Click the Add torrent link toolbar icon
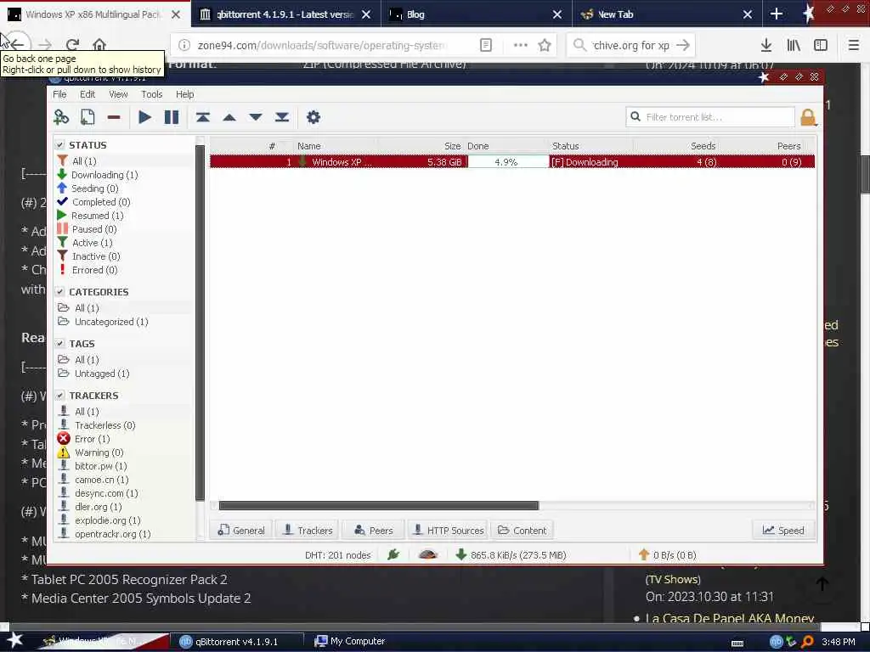 click(61, 117)
